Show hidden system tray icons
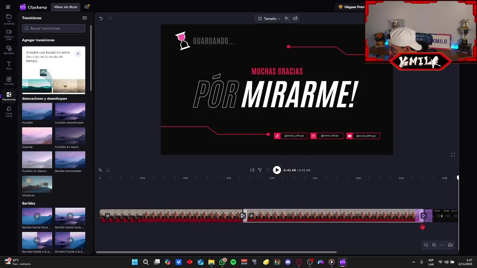The width and height of the screenshot is (477, 268). (x=413, y=262)
